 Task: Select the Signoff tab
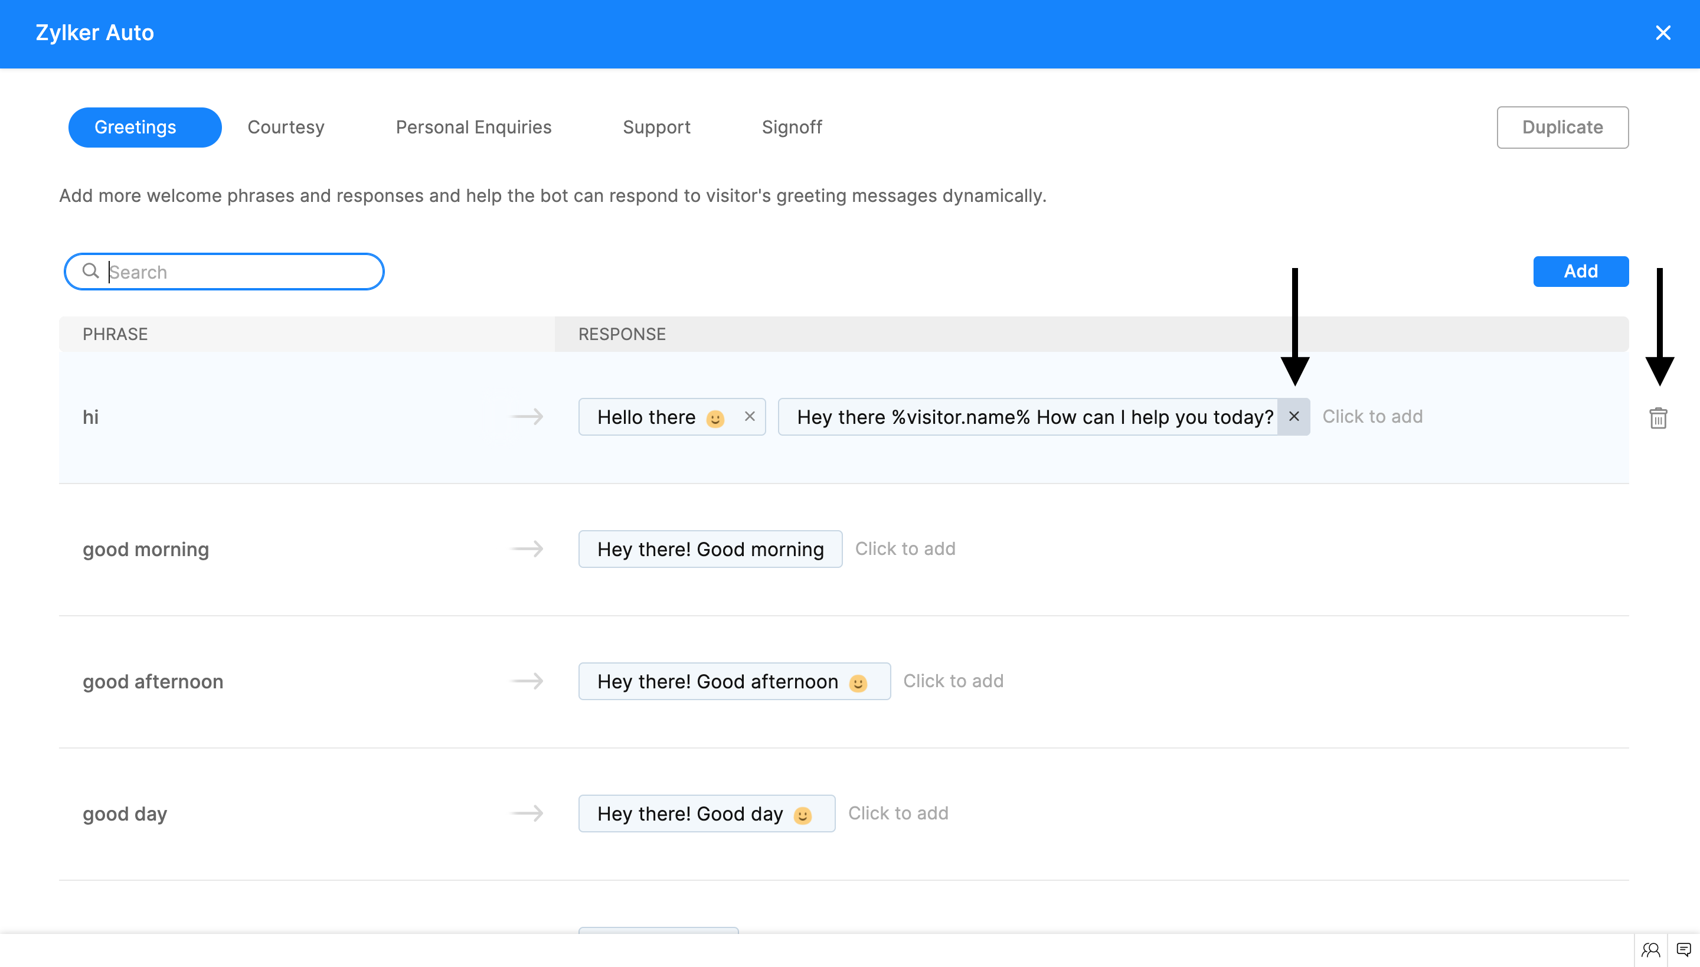pos(792,127)
